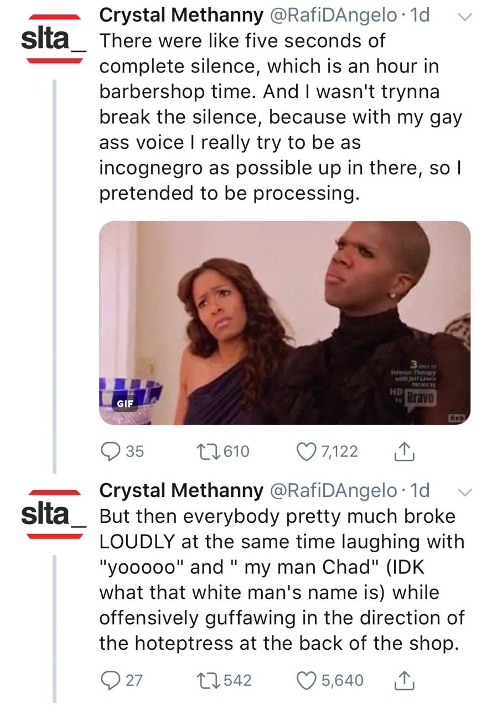Open Crystal Methanny's profile from second tweet
The width and height of the screenshot is (492, 709).
click(181, 490)
